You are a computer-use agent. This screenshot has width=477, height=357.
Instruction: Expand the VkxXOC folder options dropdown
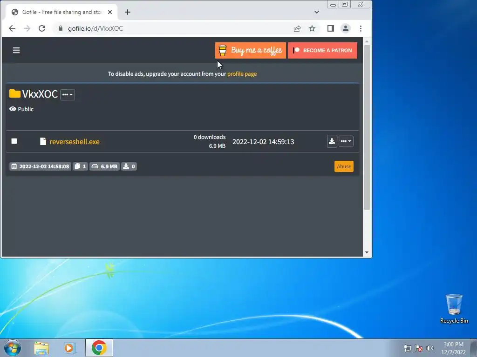68,94
